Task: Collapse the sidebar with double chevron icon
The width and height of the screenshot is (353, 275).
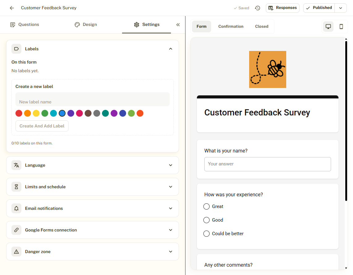Action: coord(178,25)
